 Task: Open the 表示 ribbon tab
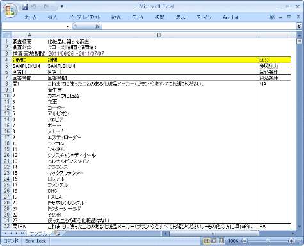[180, 17]
